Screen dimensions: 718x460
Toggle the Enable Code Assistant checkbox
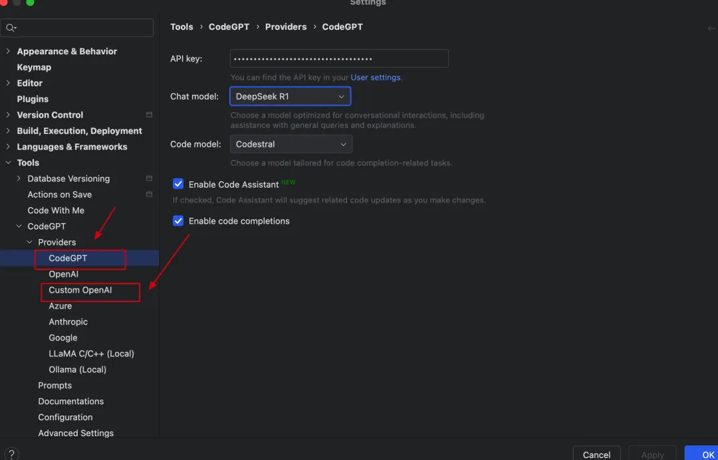pos(178,184)
